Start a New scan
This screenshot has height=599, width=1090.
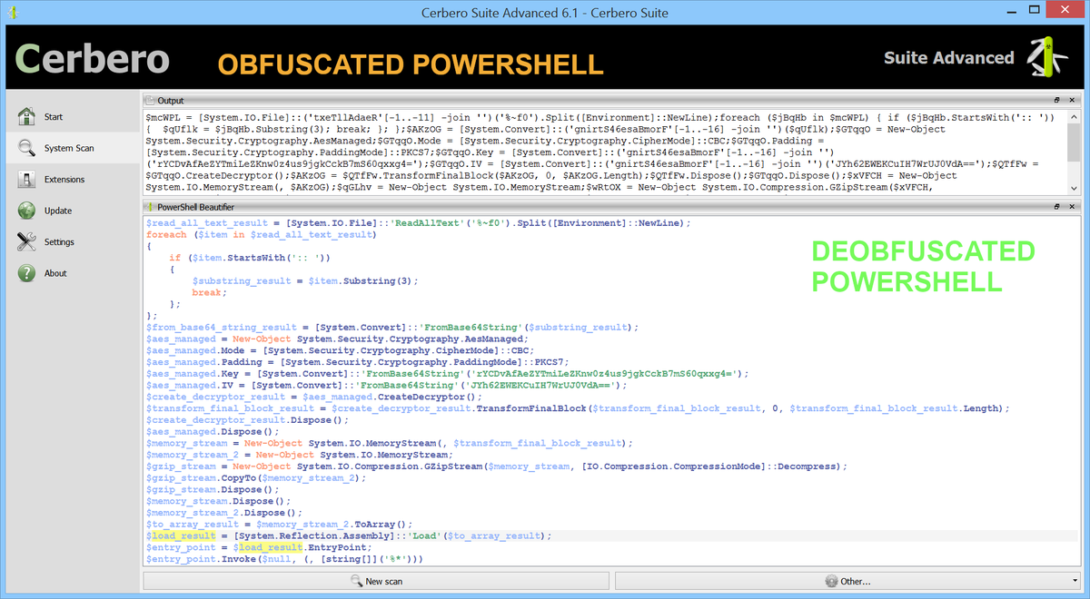pyautogui.click(x=377, y=581)
